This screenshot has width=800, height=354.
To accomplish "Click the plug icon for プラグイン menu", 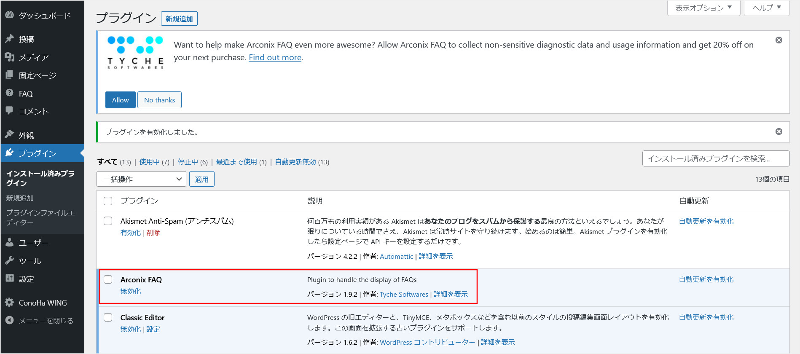I will (x=9, y=153).
